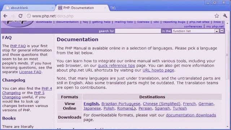View the manual in Romanian
231x130 pixels.
(x=126, y=108)
